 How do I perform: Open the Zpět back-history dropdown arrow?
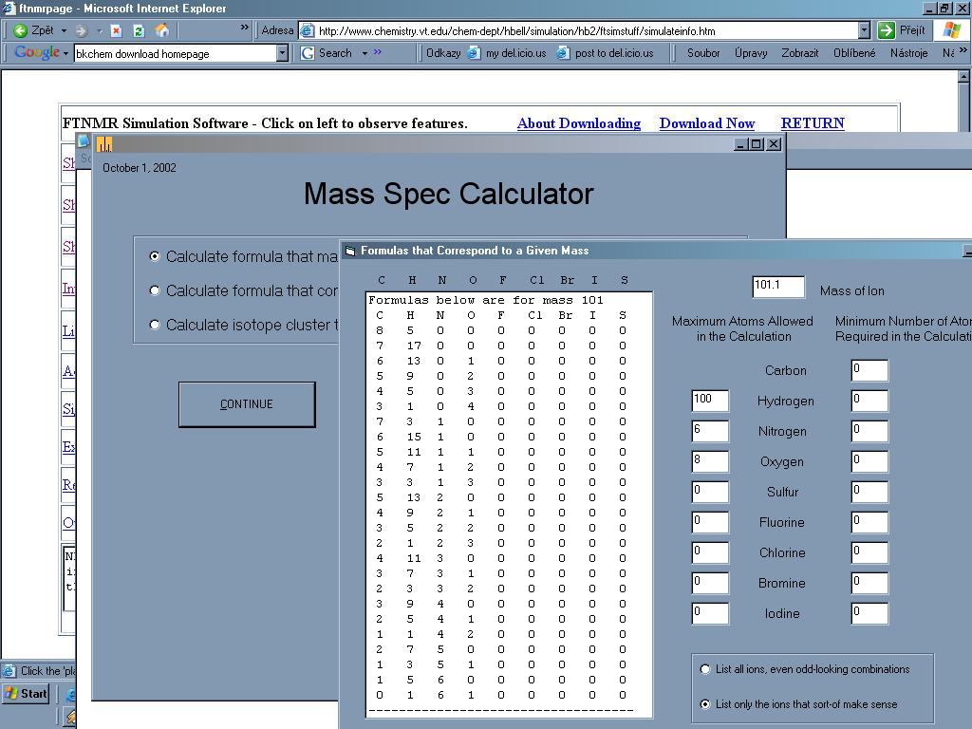(64, 30)
